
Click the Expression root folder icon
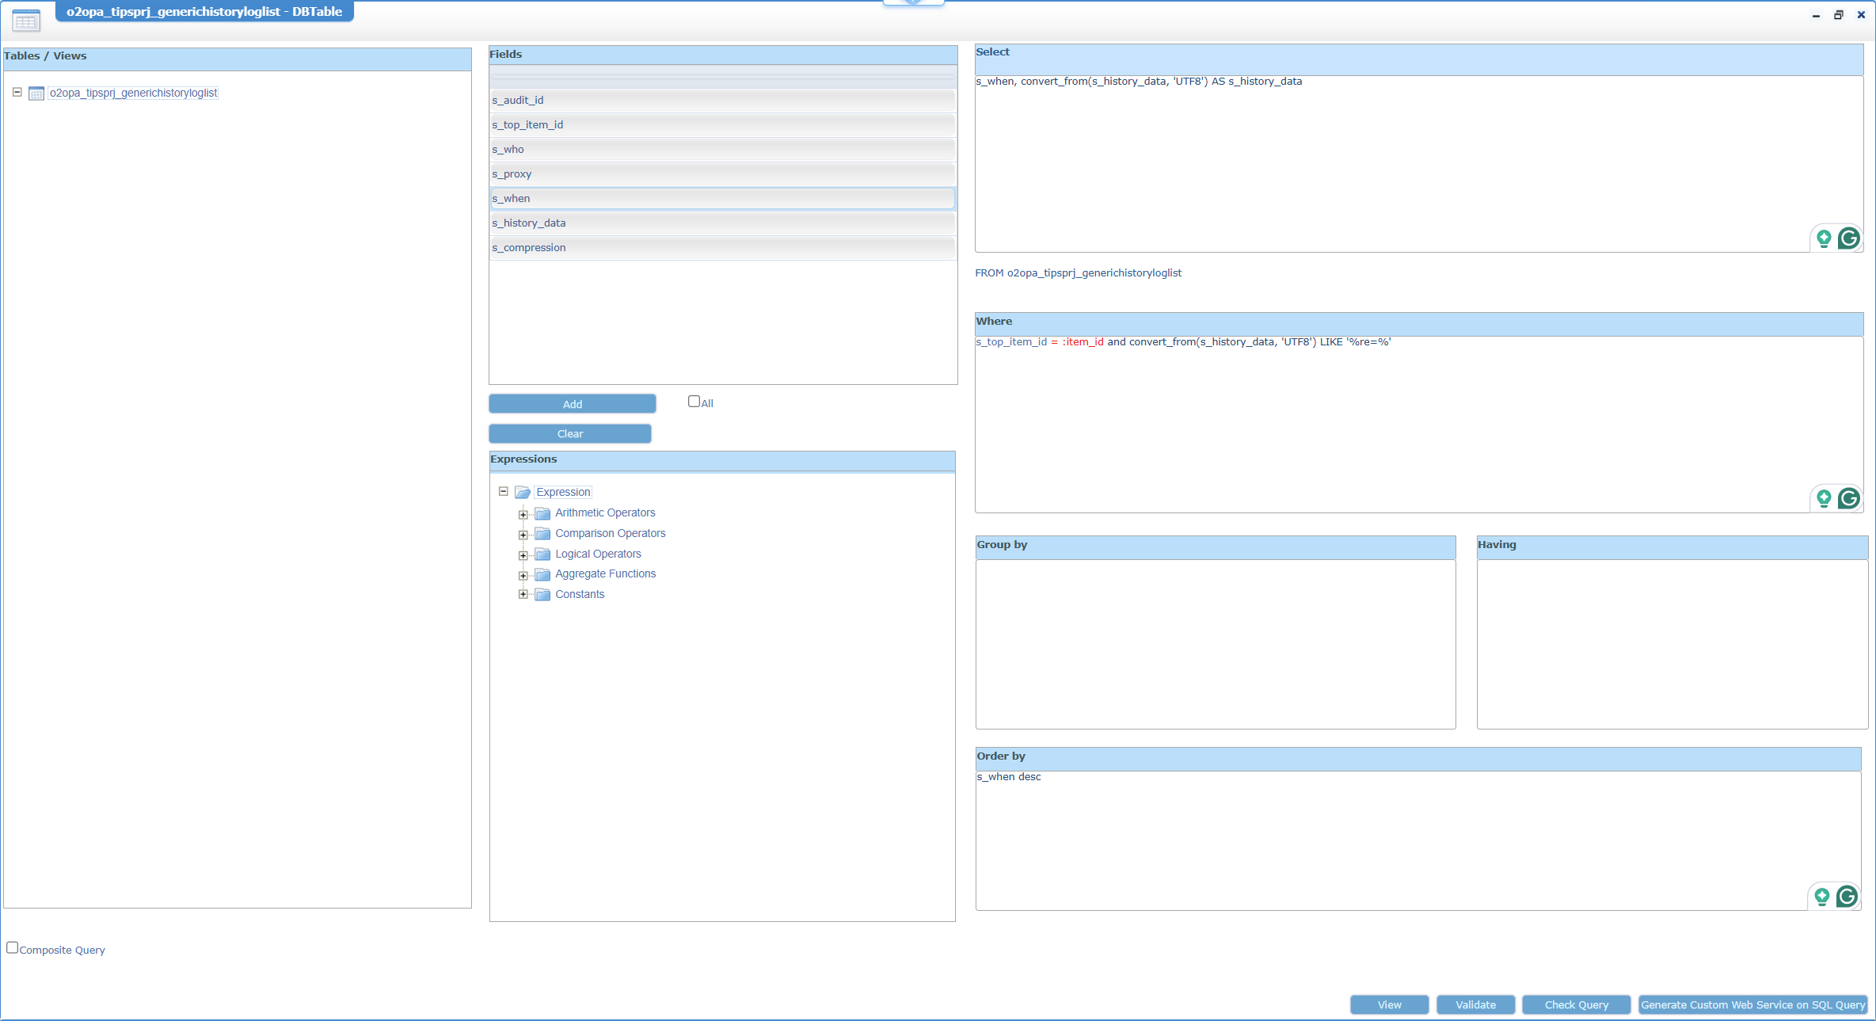[x=523, y=493]
